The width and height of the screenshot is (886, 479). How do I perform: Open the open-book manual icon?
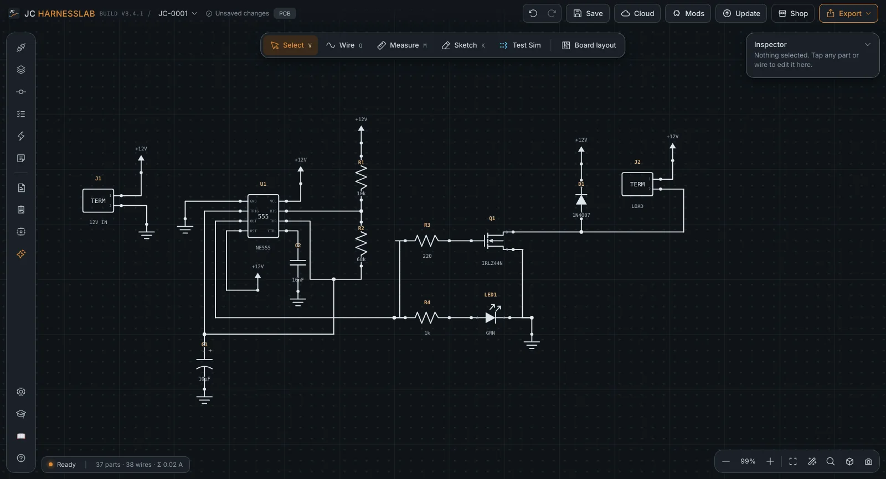coord(21,436)
